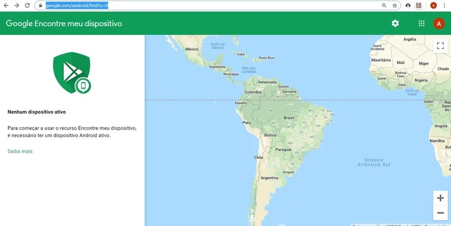Click the address bar URL field
The height and width of the screenshot is (226, 451).
(x=203, y=5)
